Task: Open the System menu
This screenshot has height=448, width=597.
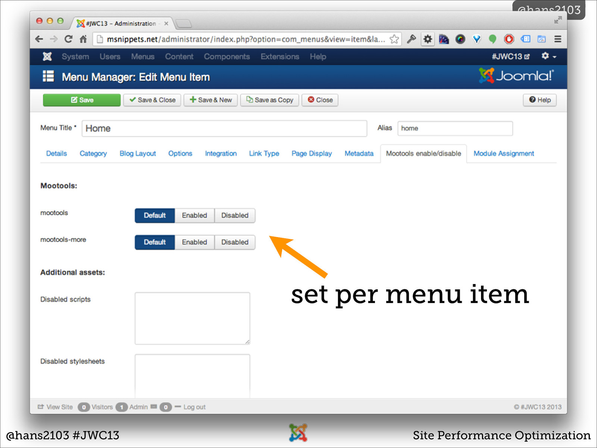Action: (75, 56)
